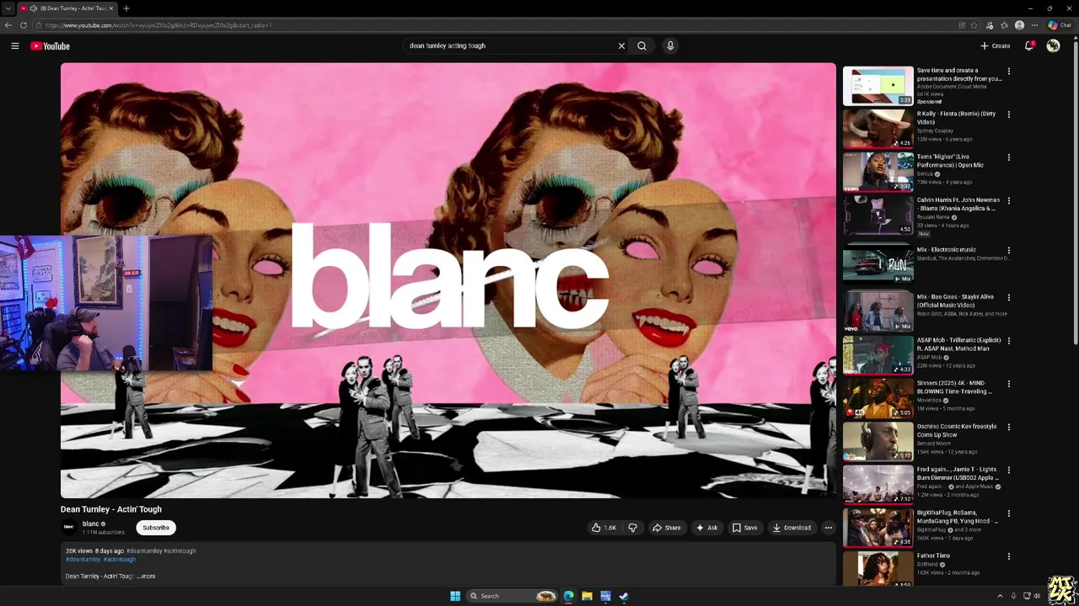1079x606 pixels.
Task: Bookmark this page with star icon
Action: point(974,25)
